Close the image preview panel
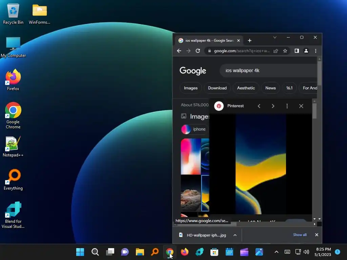 301,106
